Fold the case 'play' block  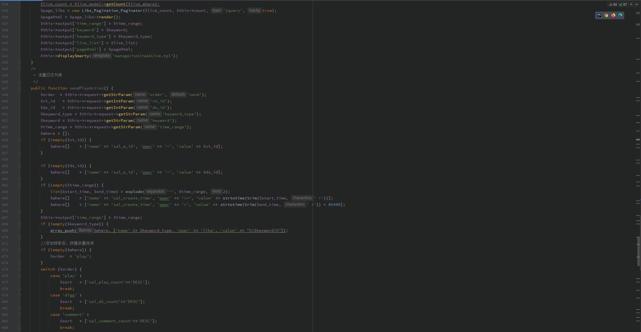pyautogui.click(x=19, y=276)
